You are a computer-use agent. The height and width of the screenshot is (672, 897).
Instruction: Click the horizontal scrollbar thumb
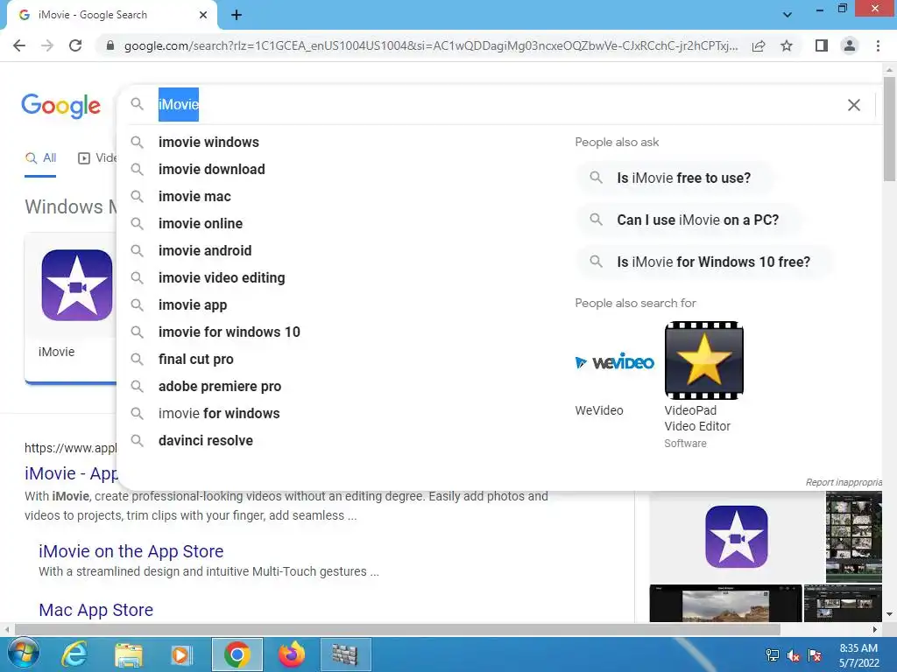398,629
